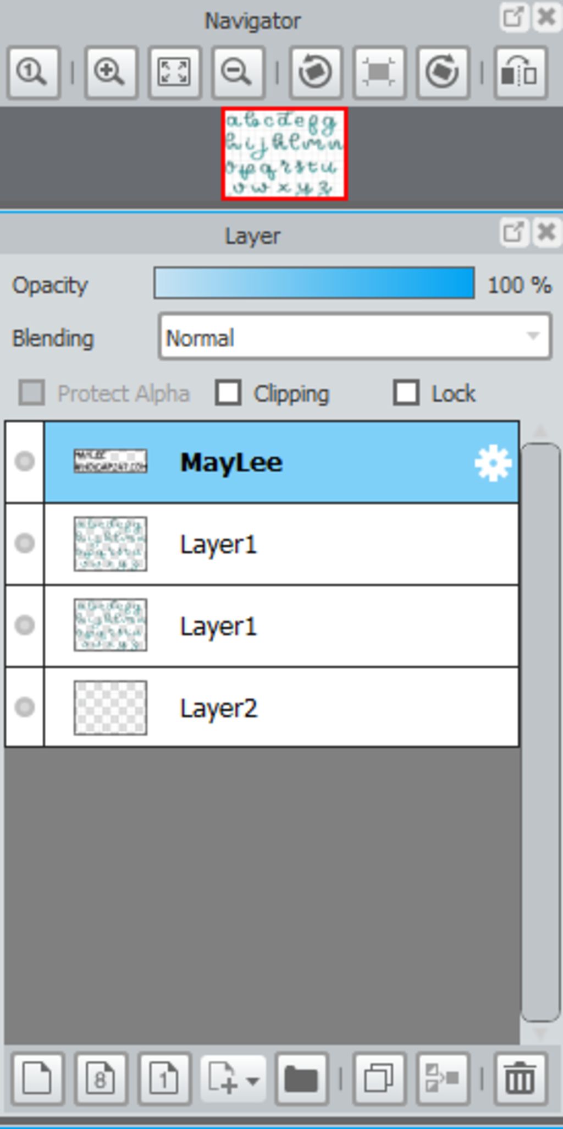Duplicate the current layer
The height and width of the screenshot is (1129, 563).
[379, 1078]
